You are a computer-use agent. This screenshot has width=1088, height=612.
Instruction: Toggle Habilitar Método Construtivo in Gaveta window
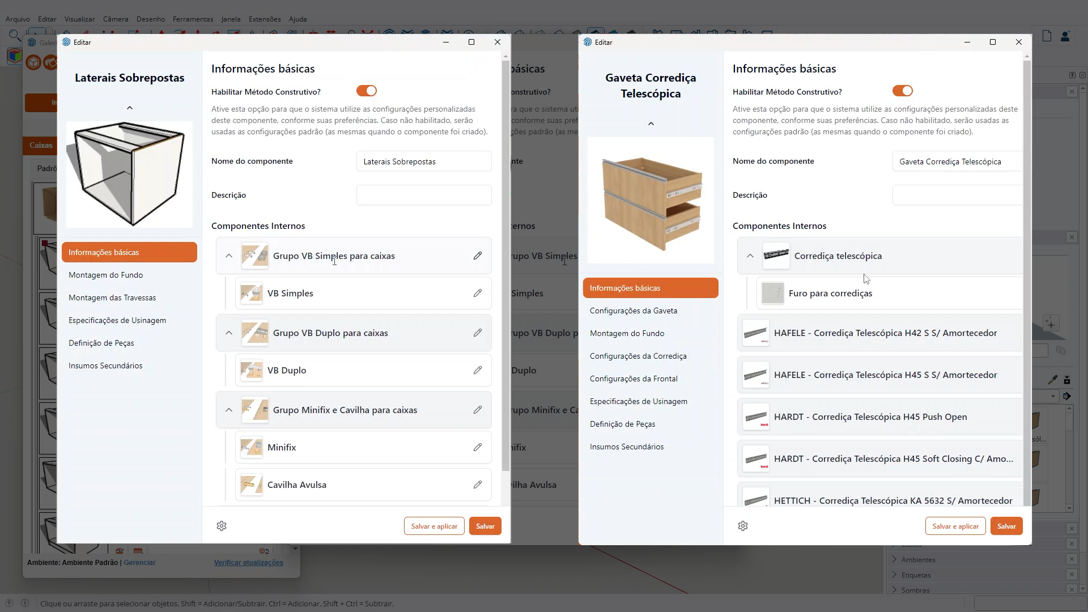coord(902,91)
